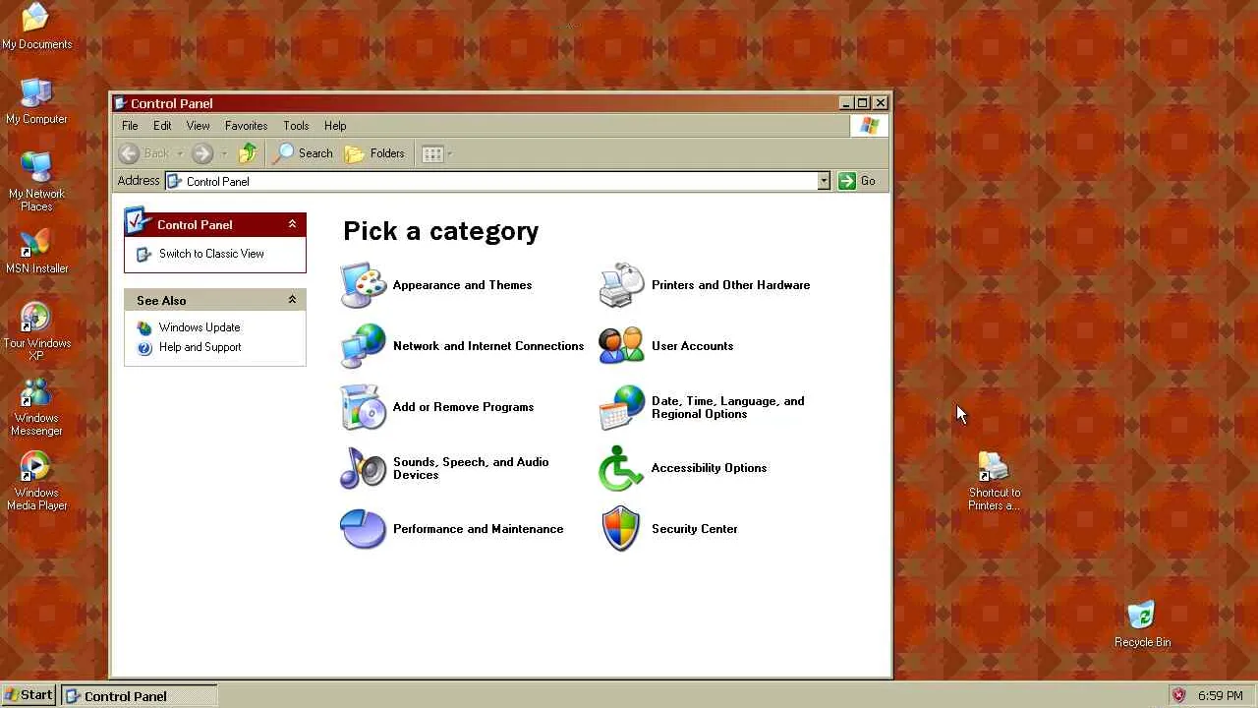The image size is (1258, 708).
Task: Open the Tools menu
Action: pos(296,126)
